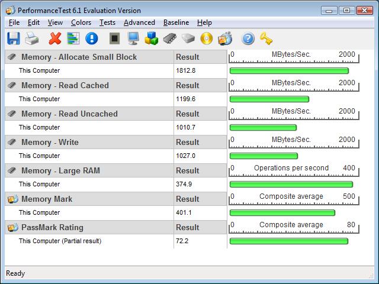The width and height of the screenshot is (379, 284).
Task: Click the chip icon beside Memory - Large RAM
Action: (x=12, y=170)
